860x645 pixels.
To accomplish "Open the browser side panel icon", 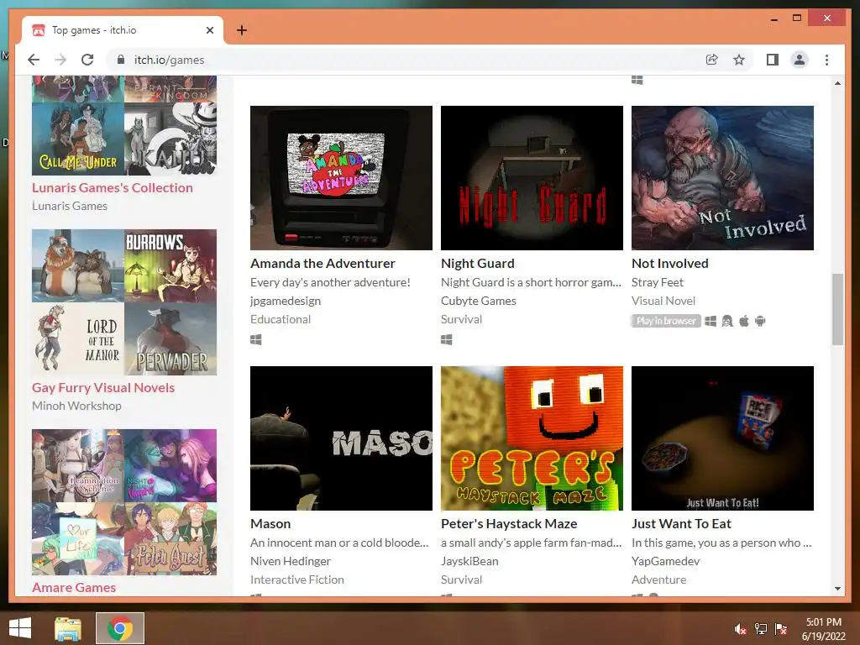I will pyautogui.click(x=773, y=60).
